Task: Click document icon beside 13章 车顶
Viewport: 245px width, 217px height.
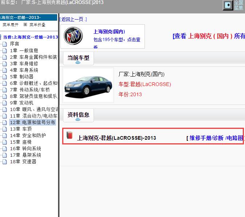Action: tap(5, 129)
